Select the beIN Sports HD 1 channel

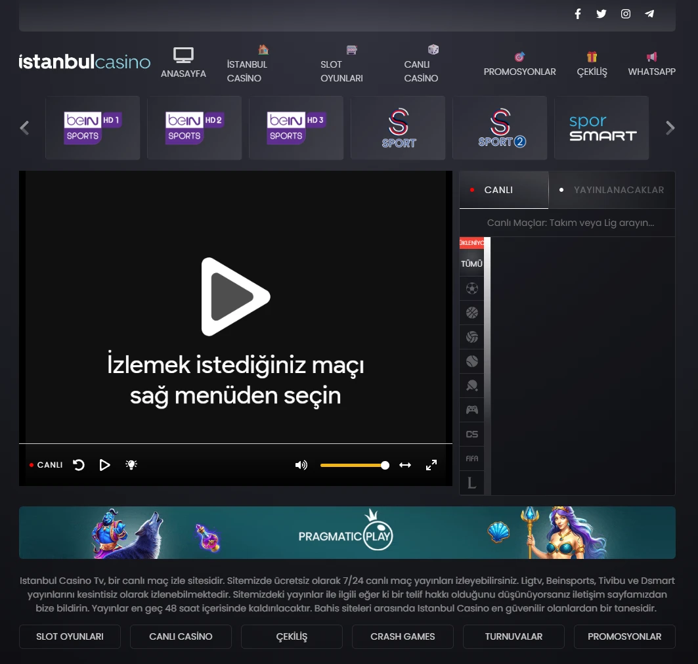[93, 128]
